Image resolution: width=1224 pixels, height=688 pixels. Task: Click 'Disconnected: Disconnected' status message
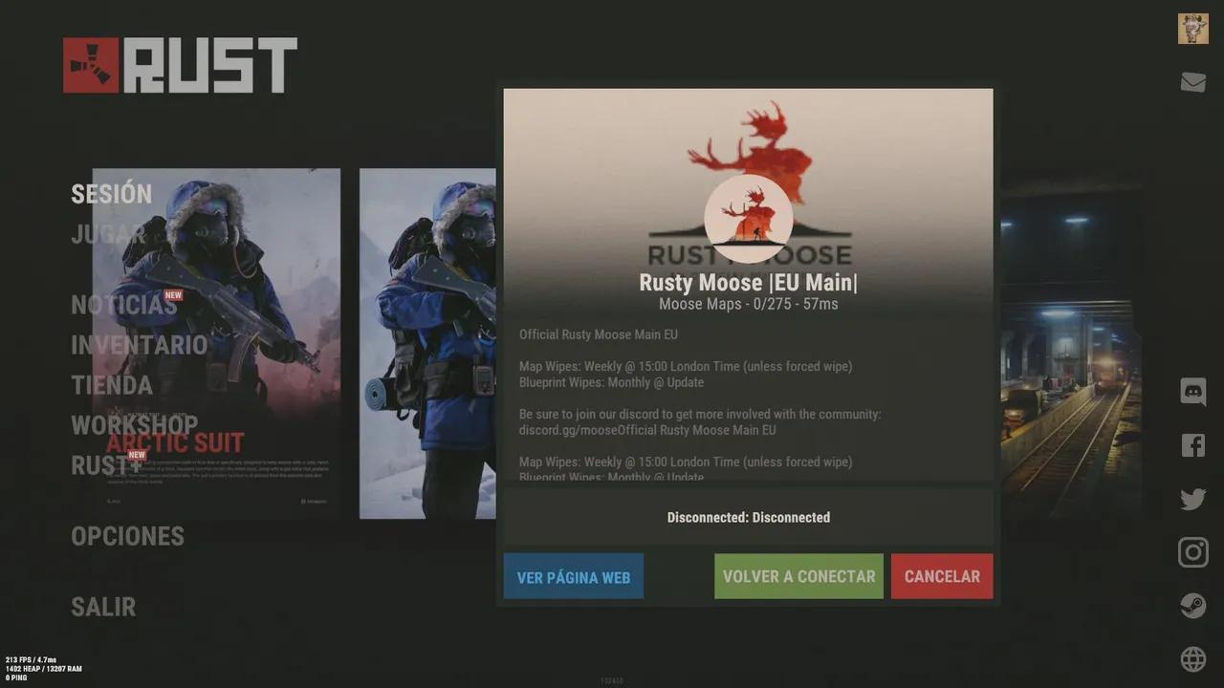[749, 517]
